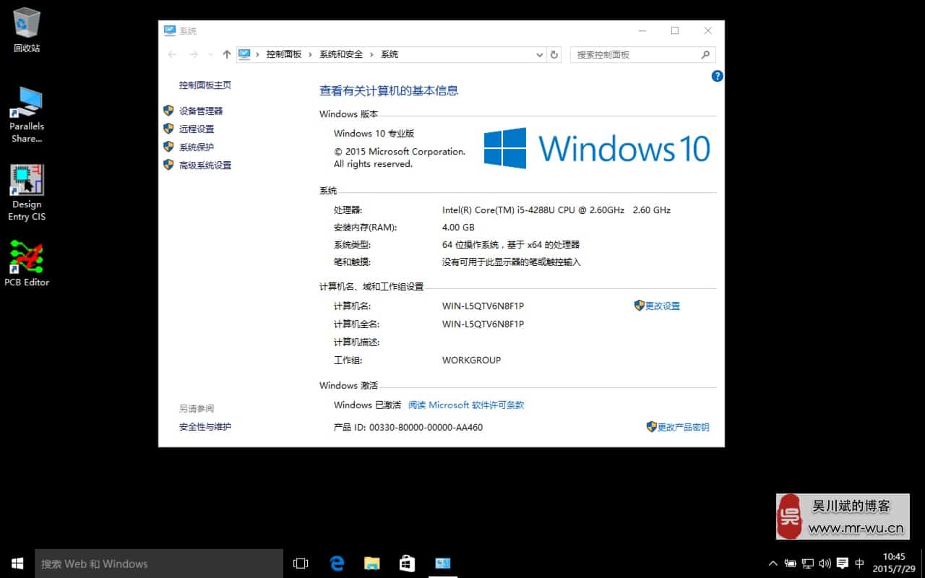Close the System window
Viewport: 925px width, 578px height.
pos(708,30)
